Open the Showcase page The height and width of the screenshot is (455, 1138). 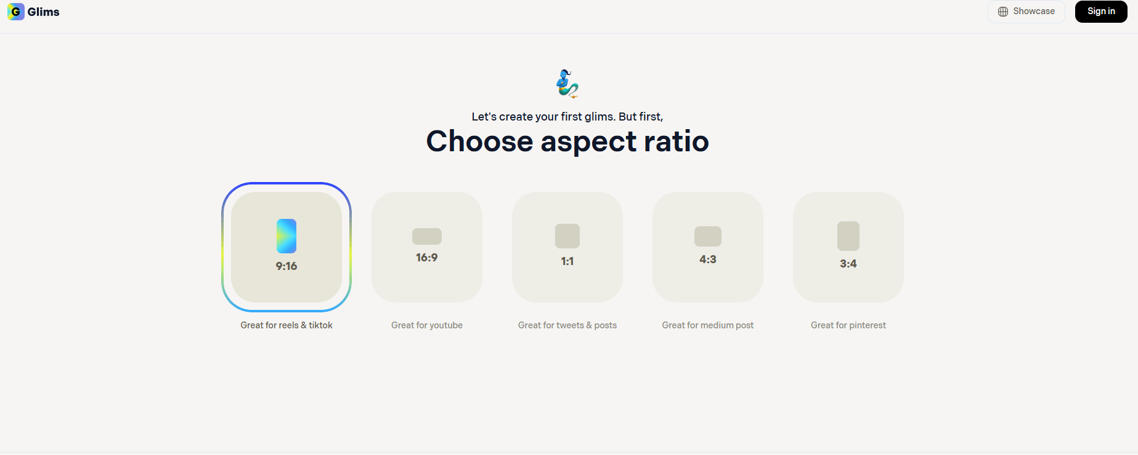pyautogui.click(x=1033, y=12)
